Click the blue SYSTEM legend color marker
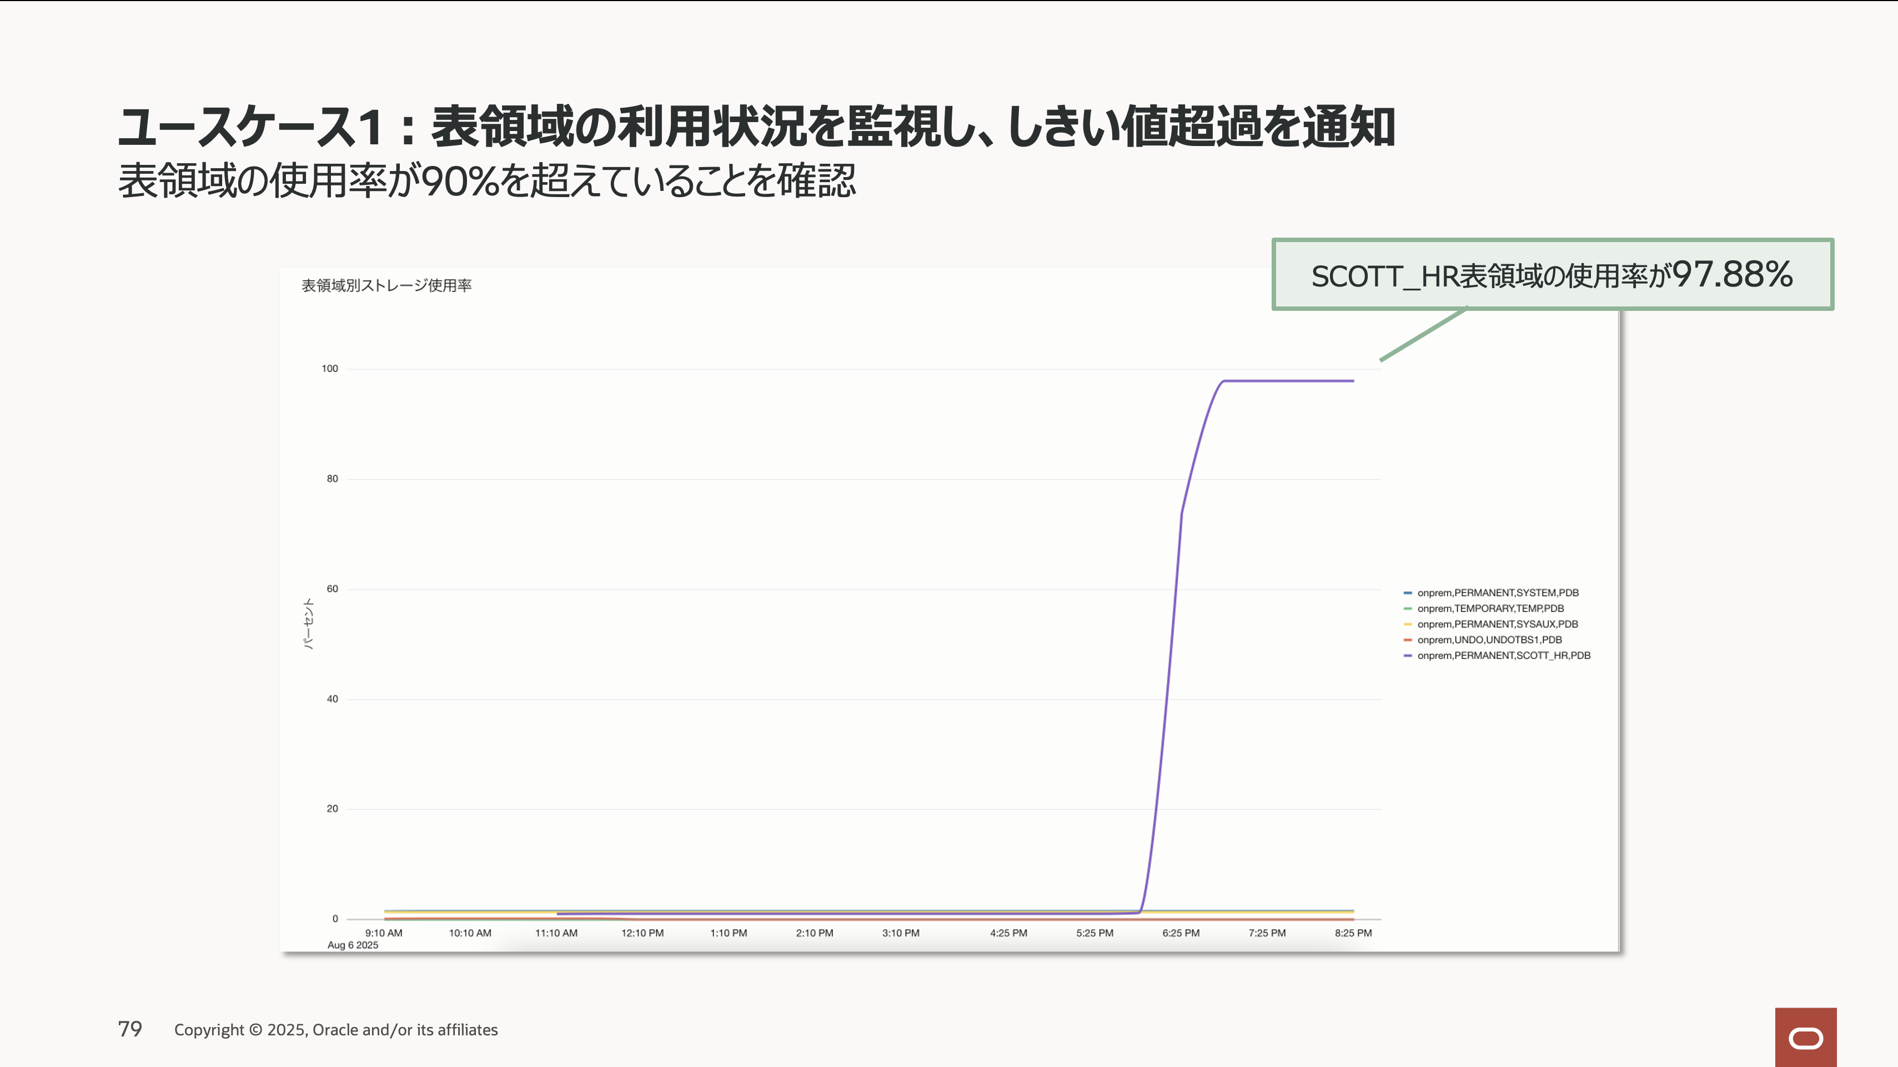The width and height of the screenshot is (1898, 1067). tap(1408, 593)
